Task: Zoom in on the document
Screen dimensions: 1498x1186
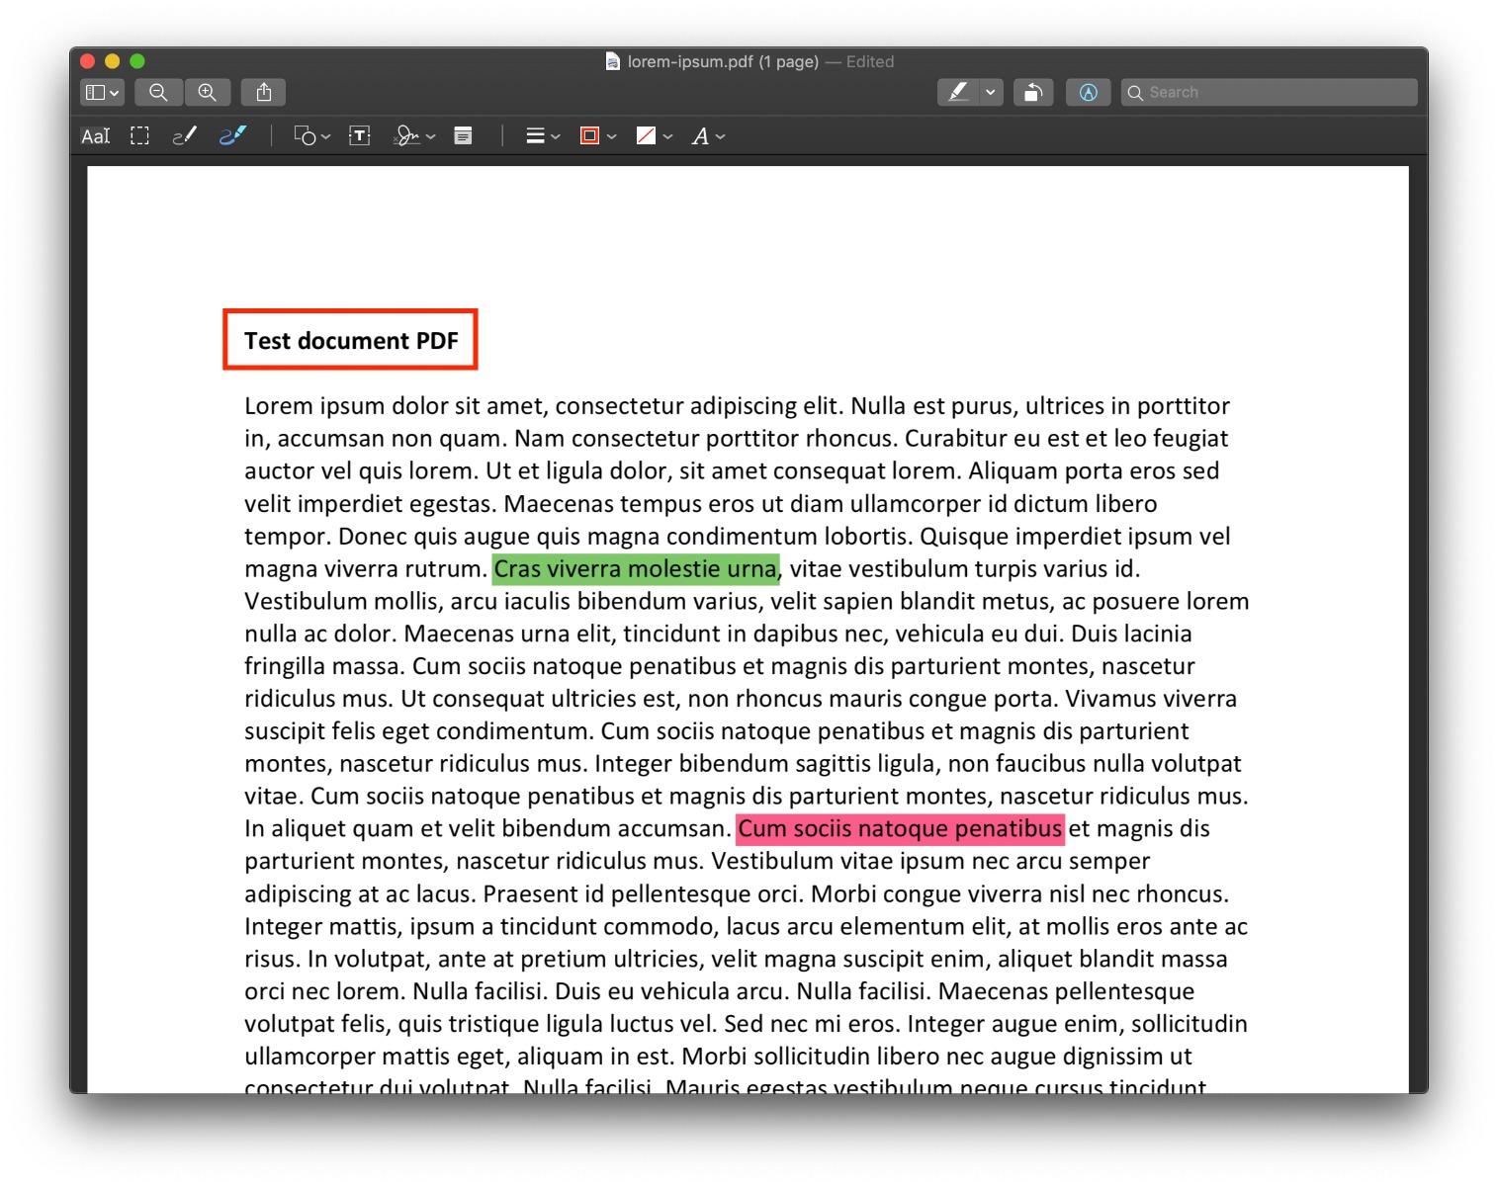Action: coord(207,92)
